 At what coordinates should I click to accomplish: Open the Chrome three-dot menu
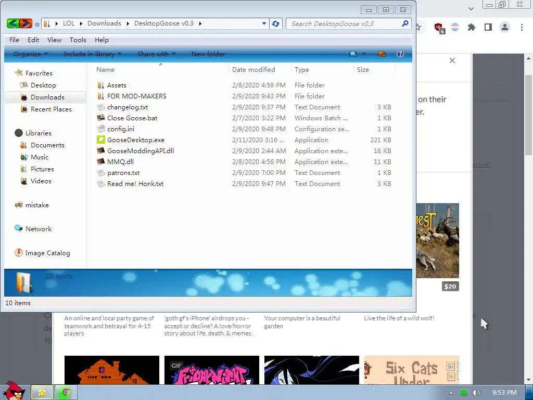point(522,27)
